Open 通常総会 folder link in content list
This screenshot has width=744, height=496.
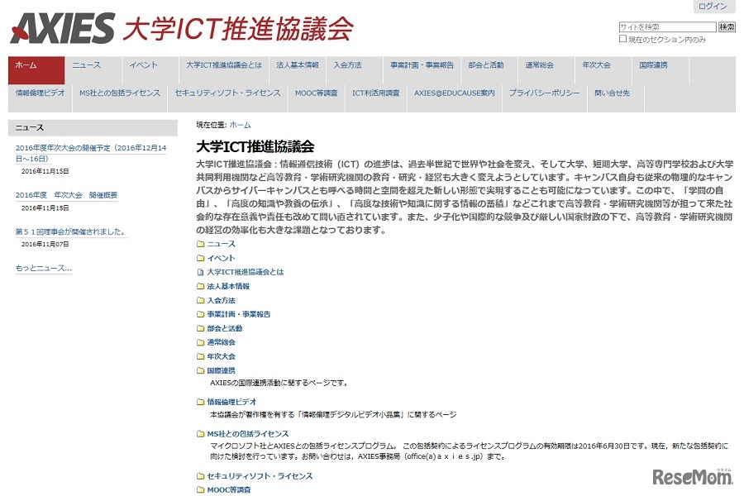click(x=221, y=342)
